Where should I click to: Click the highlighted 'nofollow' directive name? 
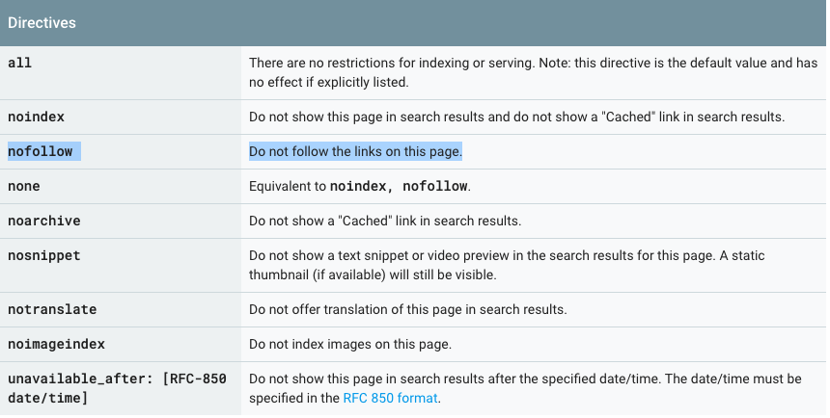point(40,151)
